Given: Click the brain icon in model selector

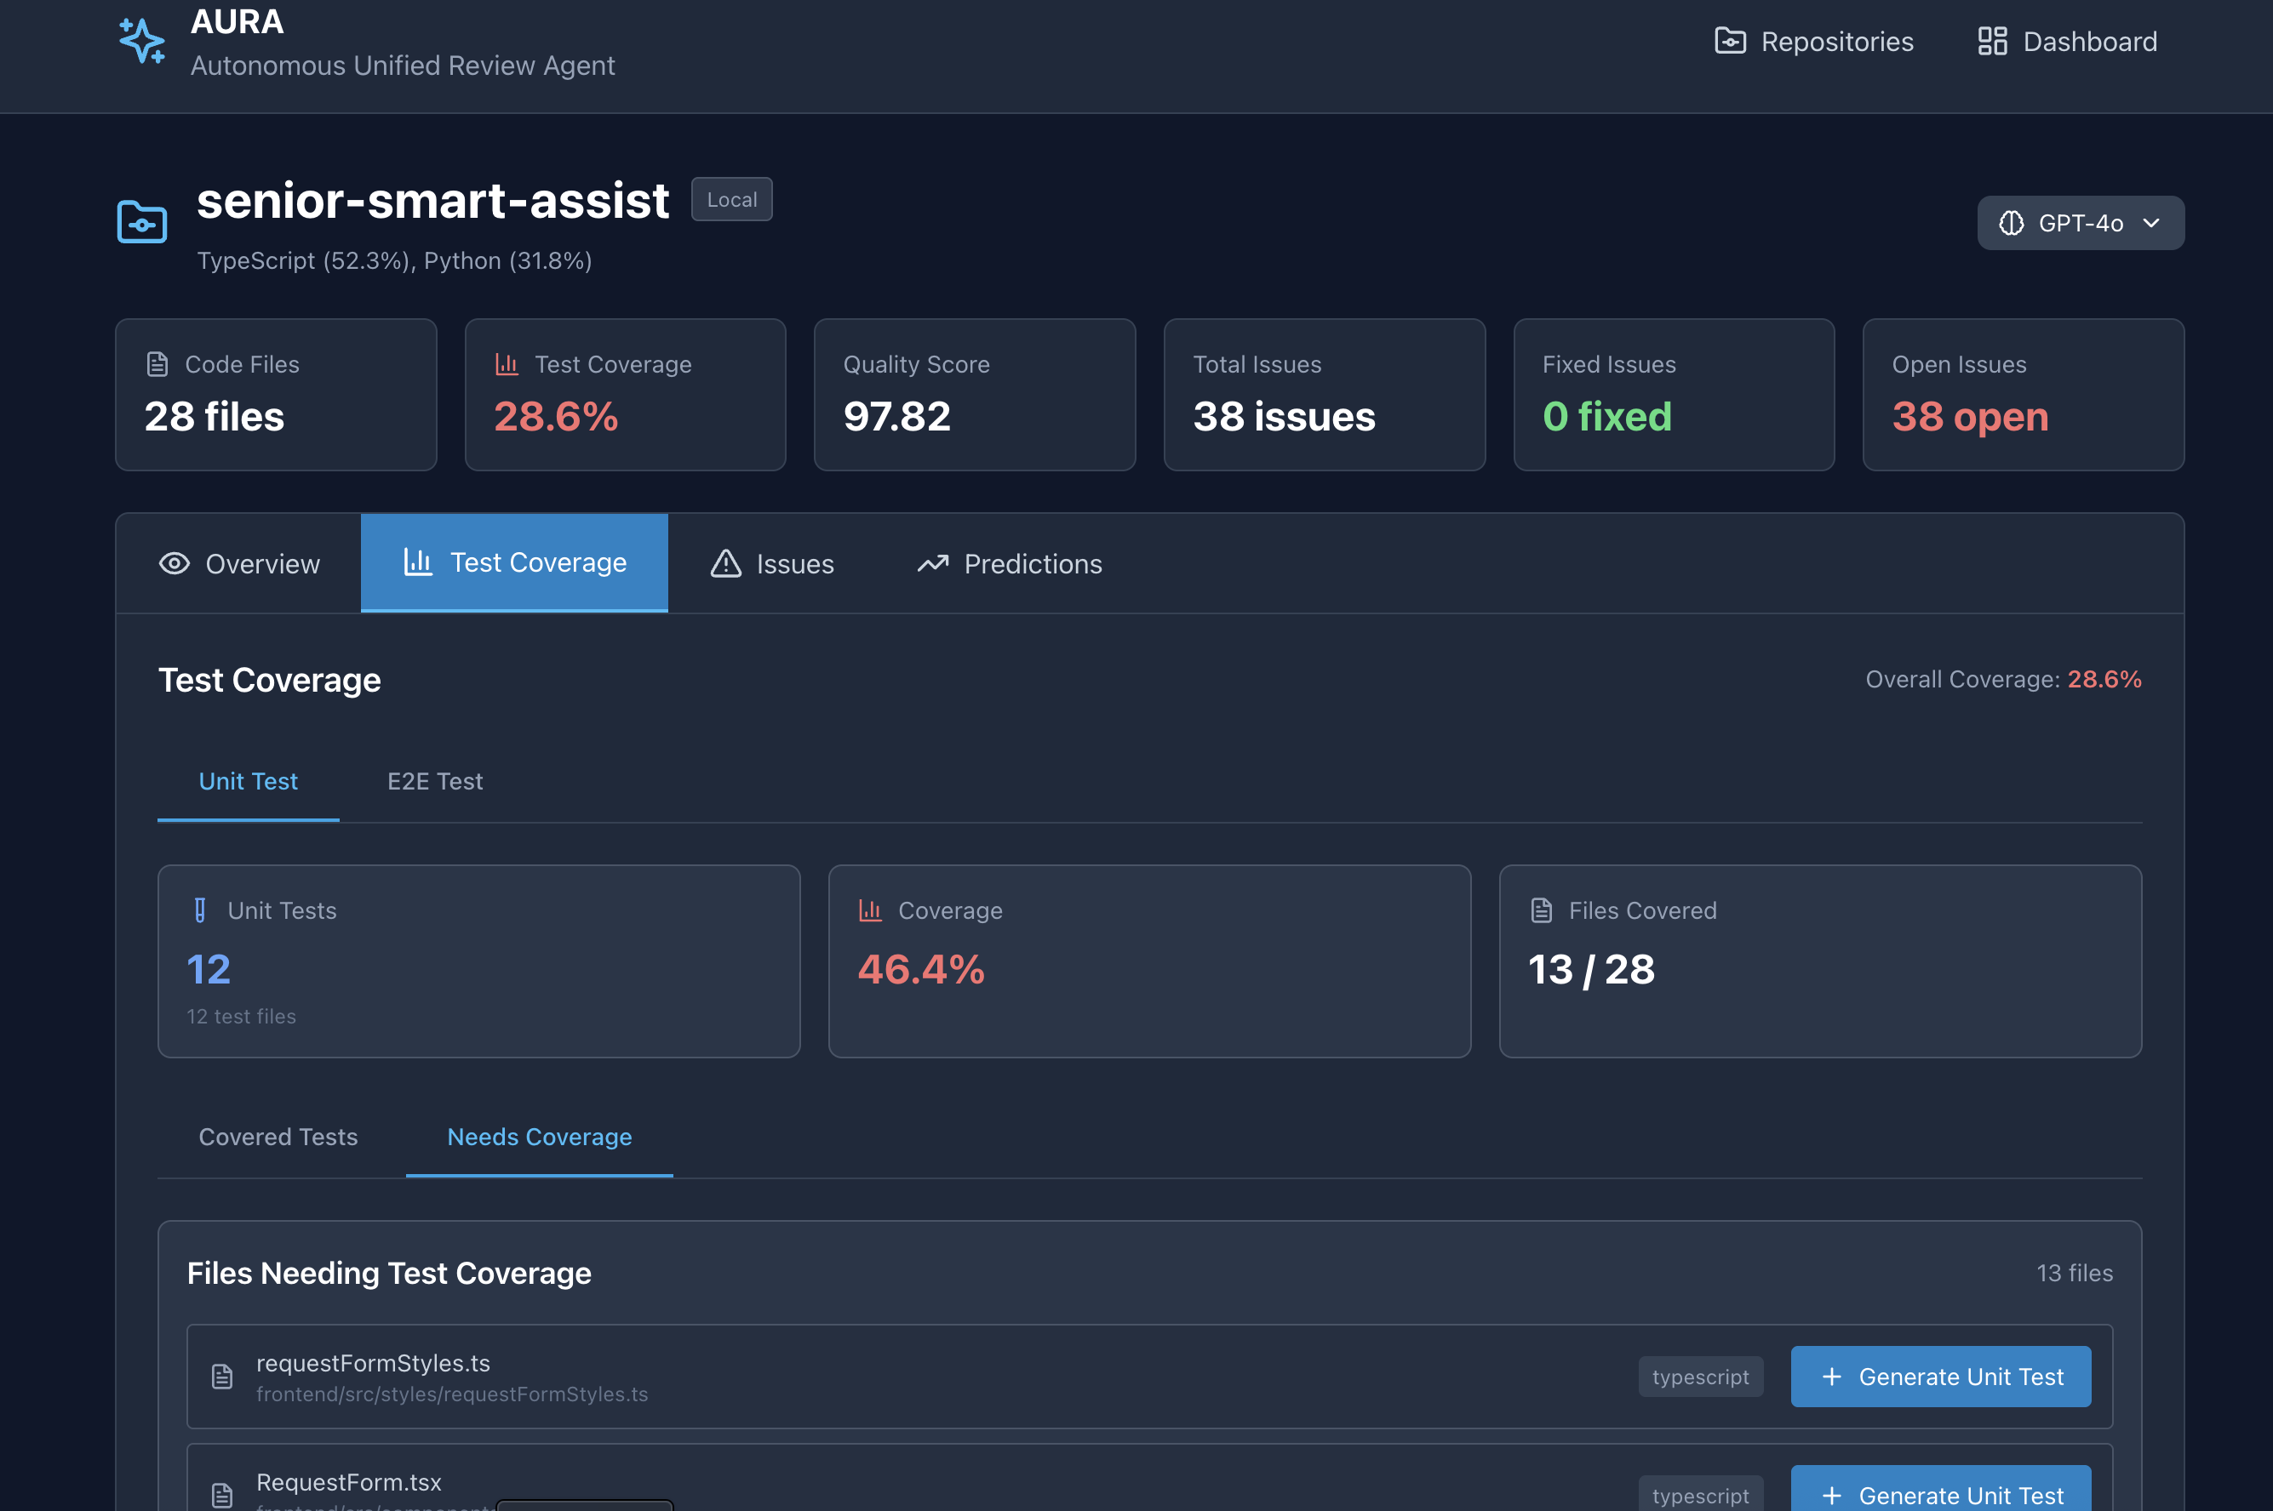Looking at the screenshot, I should 2011,224.
